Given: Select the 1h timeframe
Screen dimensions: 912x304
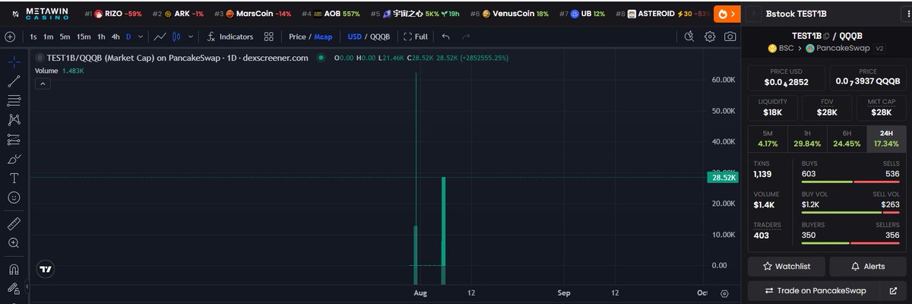Looking at the screenshot, I should pos(101,36).
